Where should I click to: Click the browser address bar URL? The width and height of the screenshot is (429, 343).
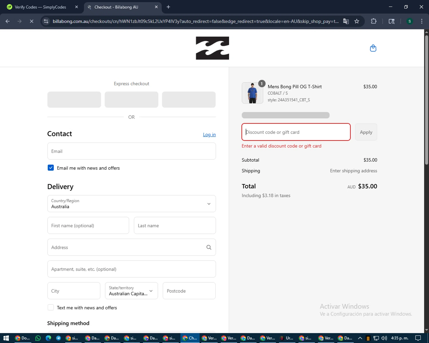[x=196, y=21]
